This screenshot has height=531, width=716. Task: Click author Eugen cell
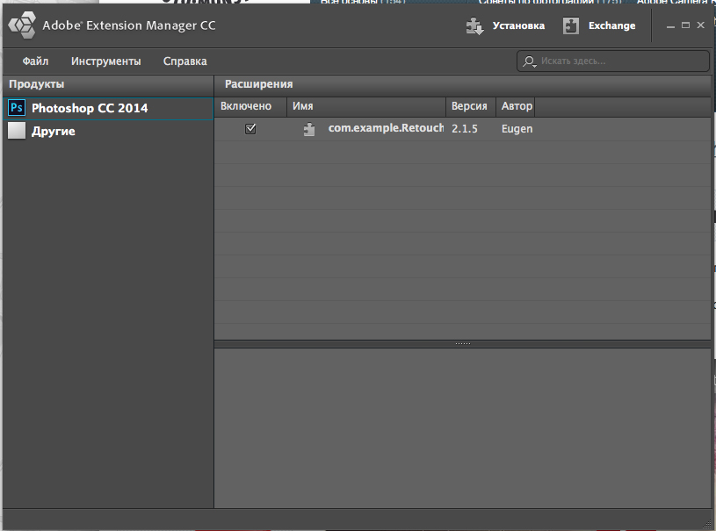tap(517, 129)
